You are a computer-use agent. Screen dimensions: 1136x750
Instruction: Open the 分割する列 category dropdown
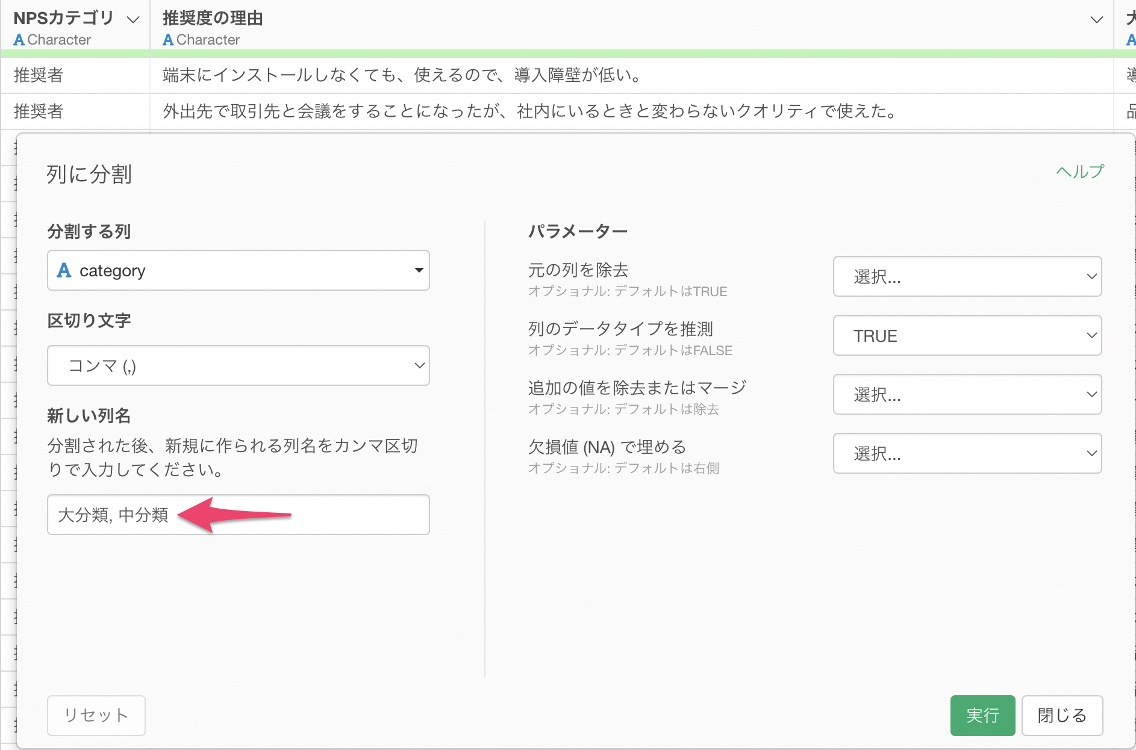[x=239, y=270]
